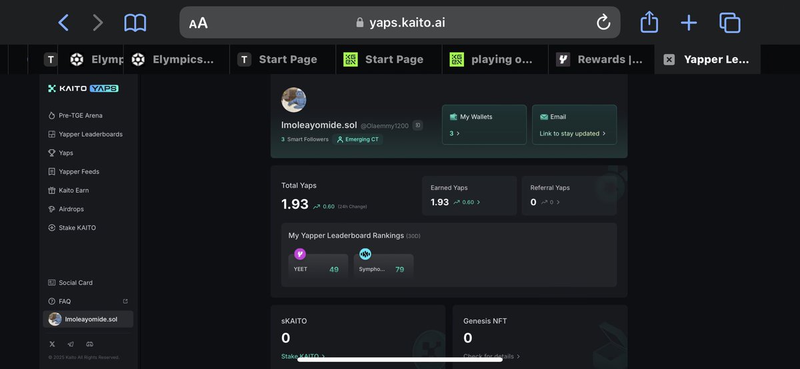Open My Wallets card
Screen dimensions: 800x369
point(484,125)
